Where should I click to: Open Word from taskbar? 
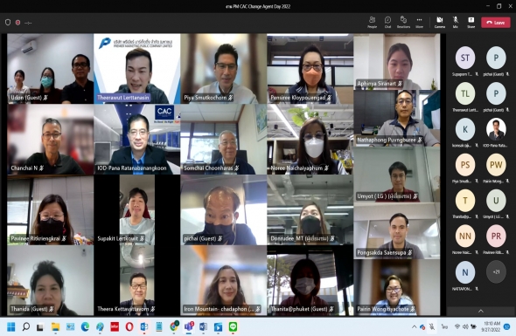coord(204,326)
